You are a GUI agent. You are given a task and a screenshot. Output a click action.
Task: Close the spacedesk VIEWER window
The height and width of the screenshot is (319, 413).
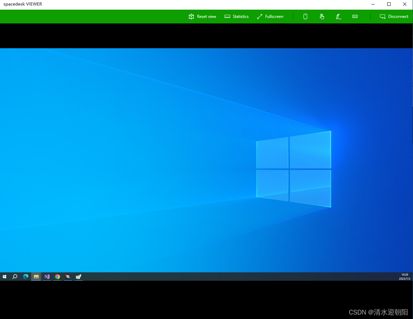[405, 4]
